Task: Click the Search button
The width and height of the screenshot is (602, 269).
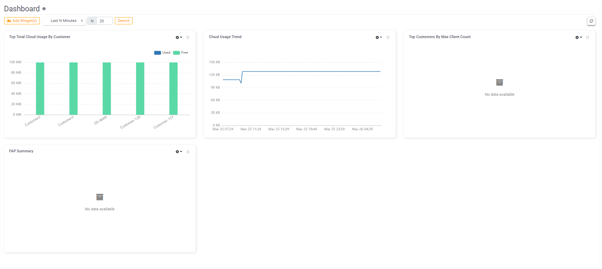Action: click(123, 21)
